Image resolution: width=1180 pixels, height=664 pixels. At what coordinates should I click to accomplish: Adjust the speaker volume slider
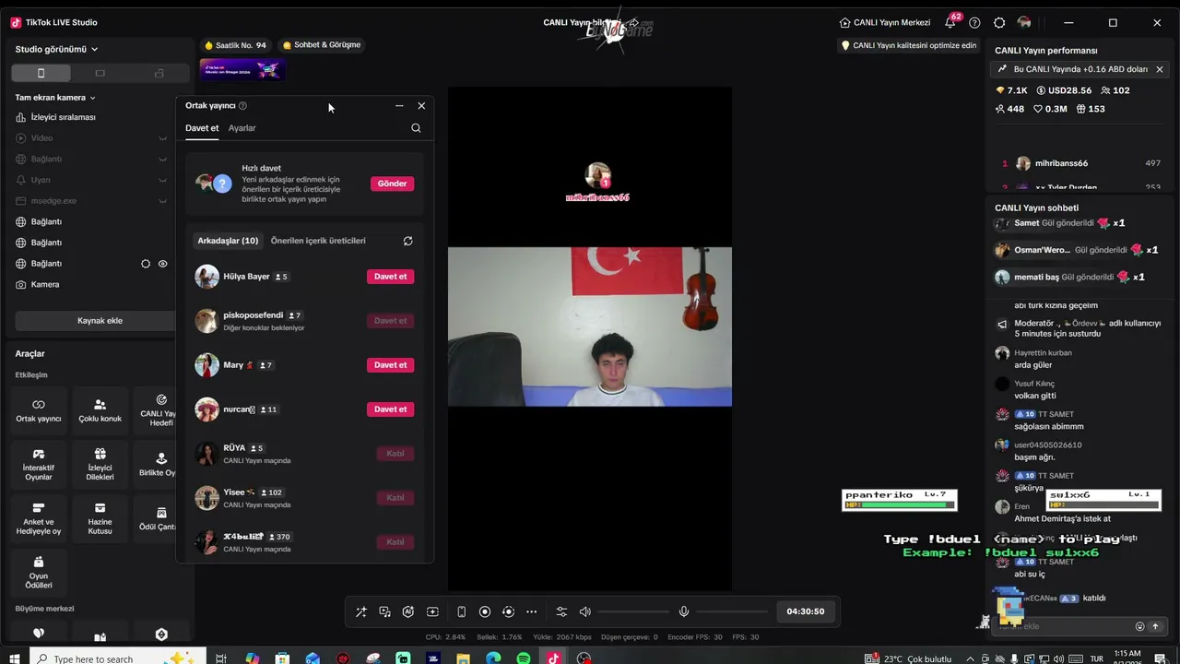[x=631, y=611]
